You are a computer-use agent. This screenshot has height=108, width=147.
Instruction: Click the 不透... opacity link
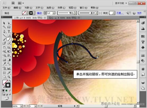click(x=120, y=13)
